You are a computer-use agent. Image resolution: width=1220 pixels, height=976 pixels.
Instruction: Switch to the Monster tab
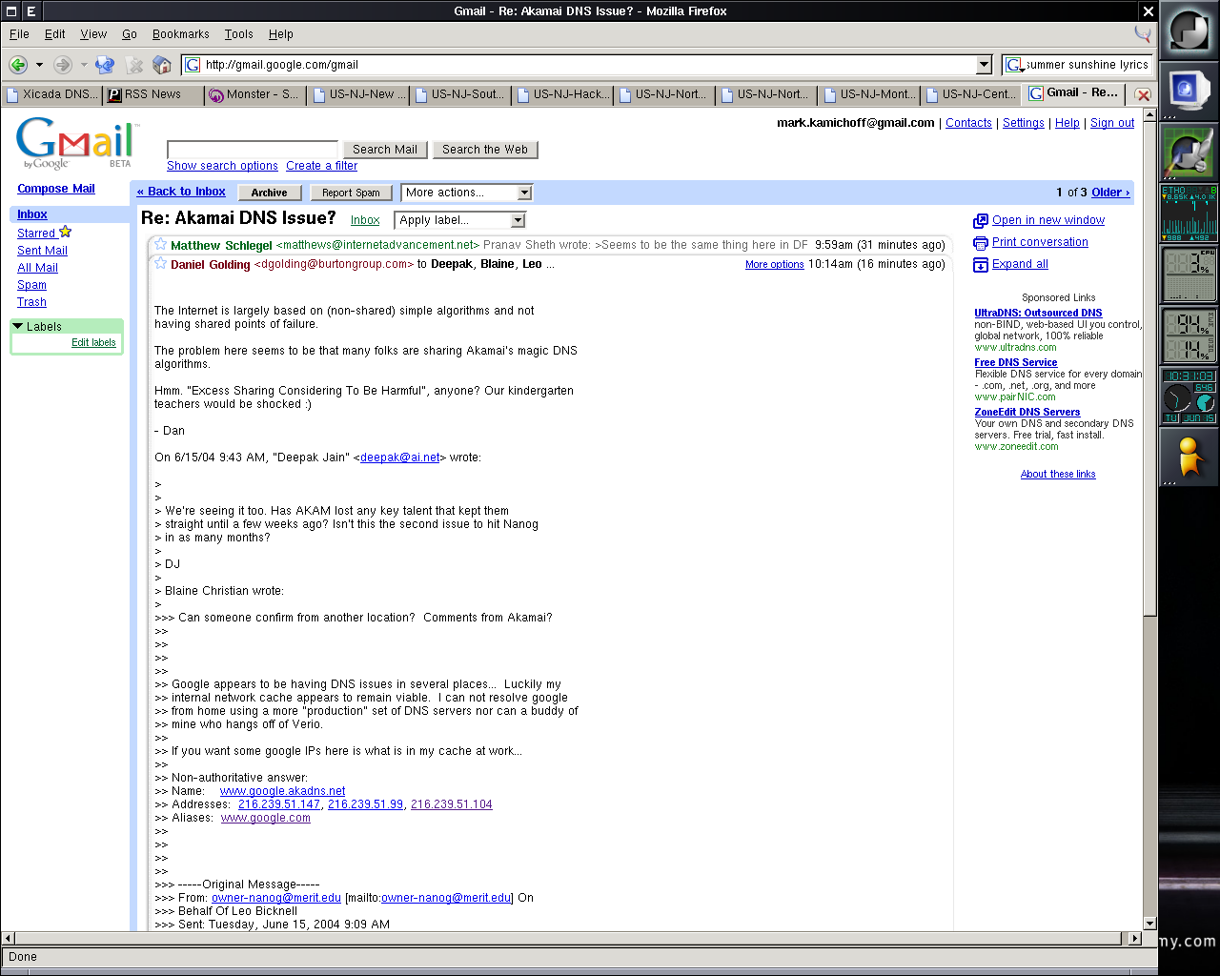(255, 94)
